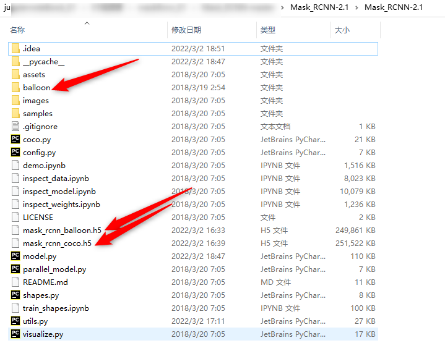Image resolution: width=445 pixels, height=343 pixels.
Task: Open the last Mask_RCNN-2.1 breadcrumb segment
Action: (x=394, y=7)
